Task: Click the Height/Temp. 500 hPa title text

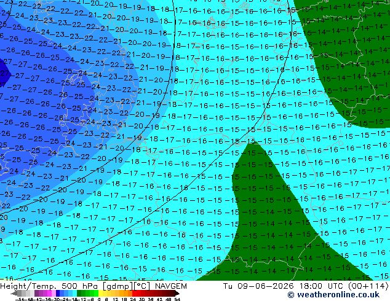Action: point(49,286)
